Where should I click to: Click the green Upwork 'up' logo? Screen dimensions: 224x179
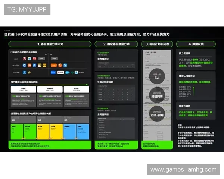pyautogui.click(x=72, y=72)
